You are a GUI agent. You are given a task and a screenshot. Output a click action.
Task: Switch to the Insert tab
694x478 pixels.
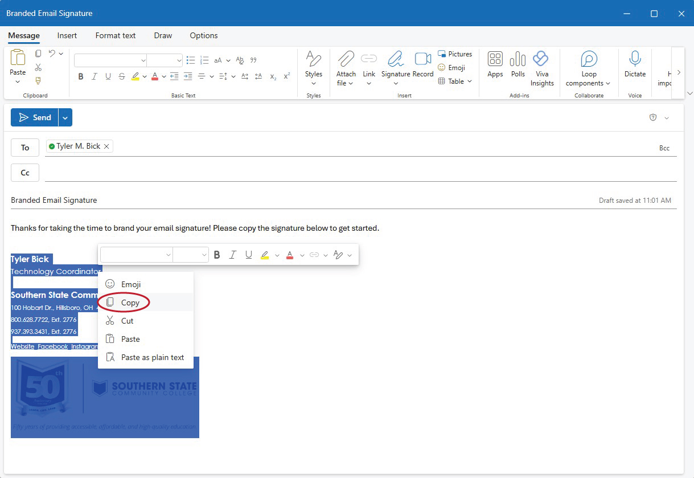[x=67, y=35]
